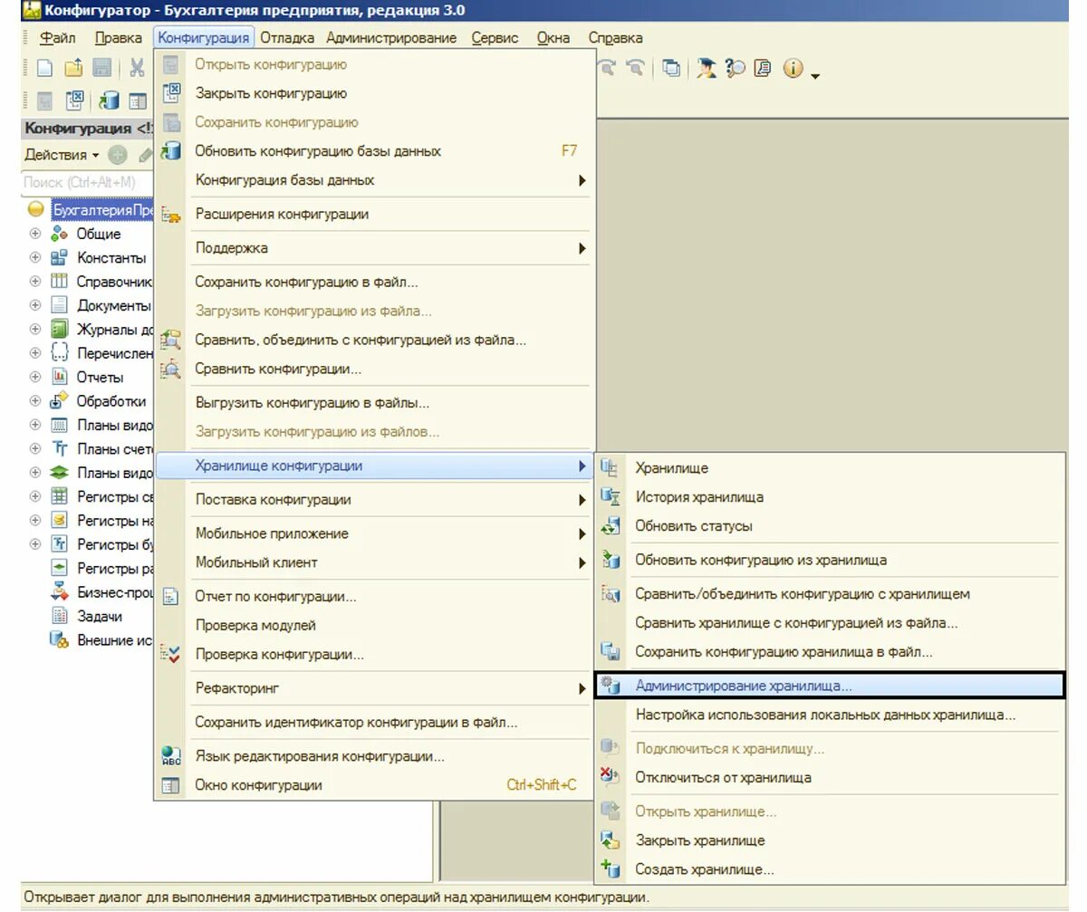Click the Windows list toolbar icon
Image resolution: width=1087 pixels, height=912 pixels.
[671, 68]
